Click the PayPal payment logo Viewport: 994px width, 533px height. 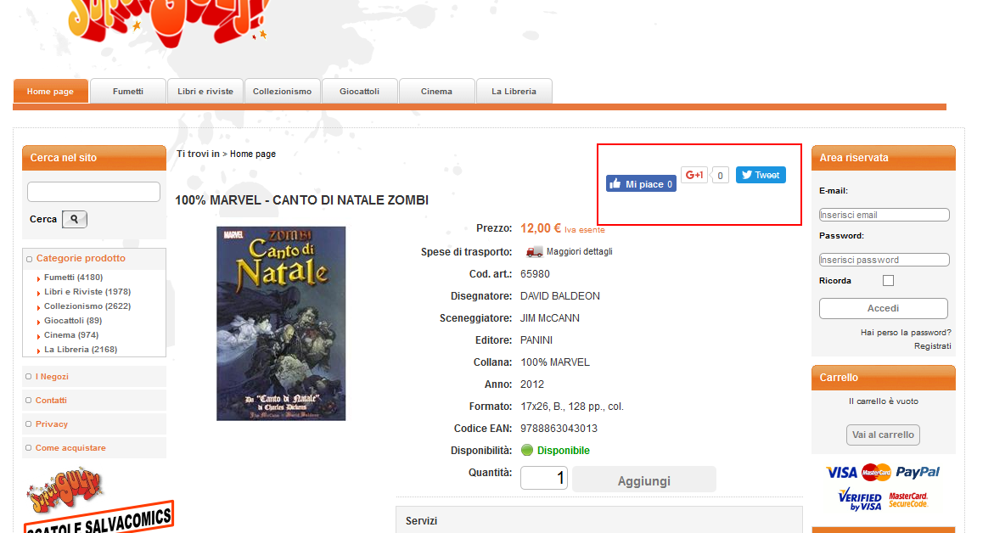pyautogui.click(x=918, y=472)
